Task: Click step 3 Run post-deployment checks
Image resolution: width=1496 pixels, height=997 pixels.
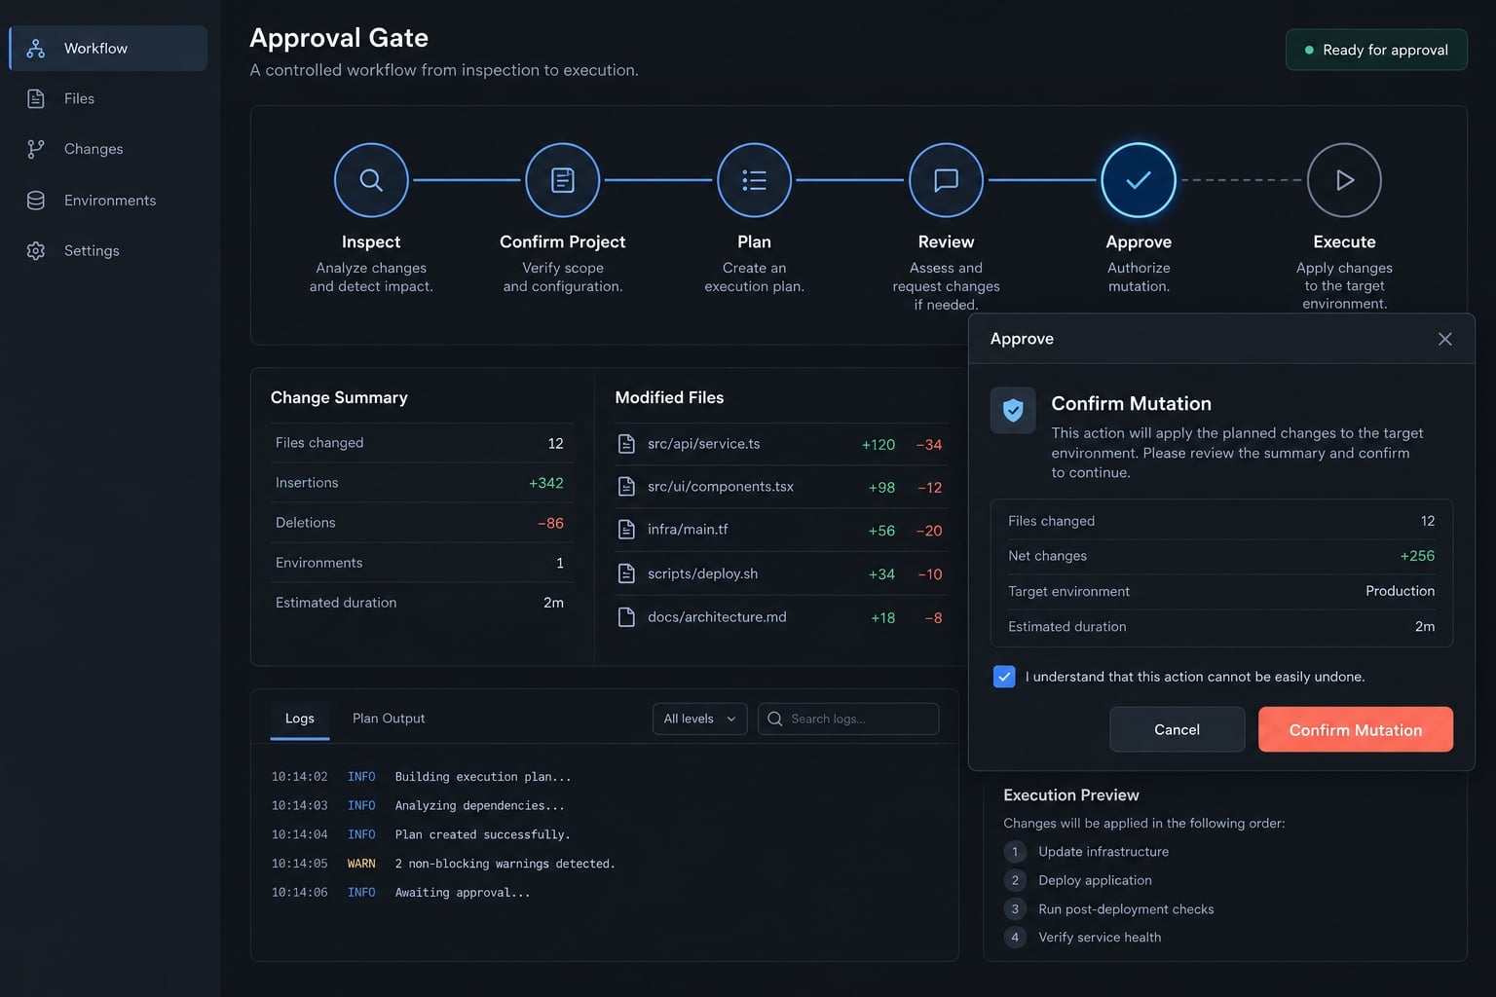Action: 1108,909
